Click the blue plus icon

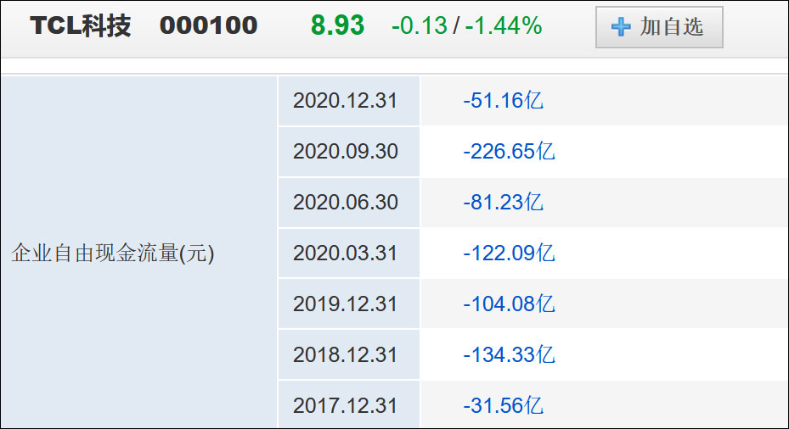coord(622,27)
